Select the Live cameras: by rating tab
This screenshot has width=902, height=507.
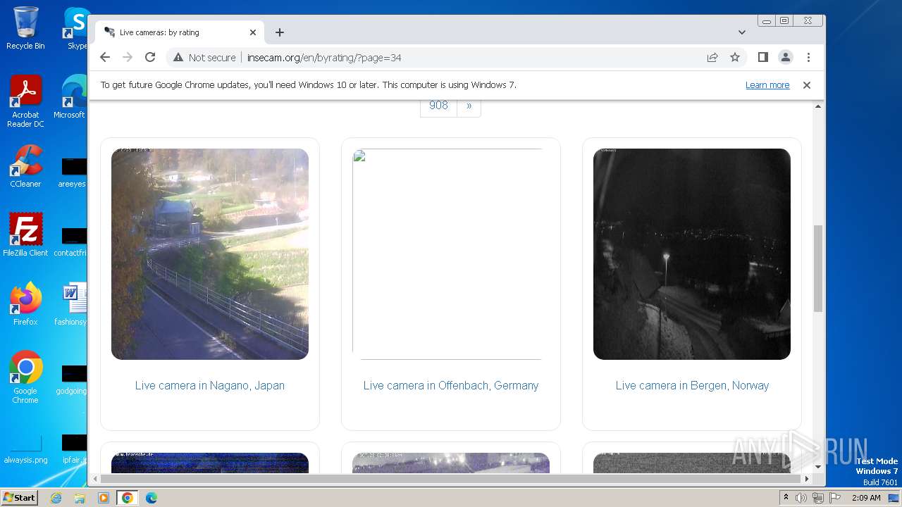[180, 32]
